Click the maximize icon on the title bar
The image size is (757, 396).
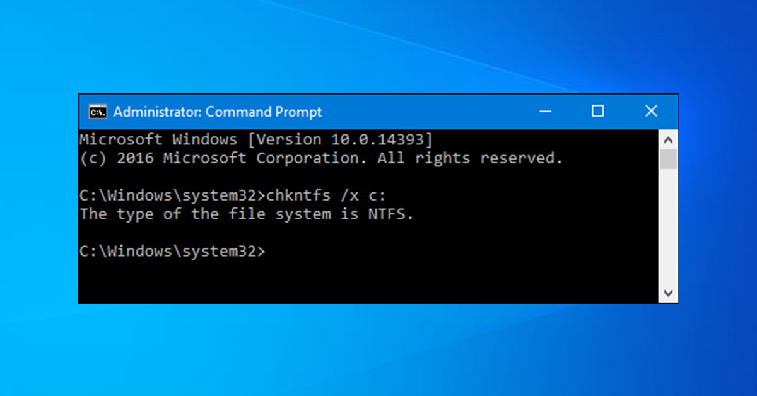[597, 111]
